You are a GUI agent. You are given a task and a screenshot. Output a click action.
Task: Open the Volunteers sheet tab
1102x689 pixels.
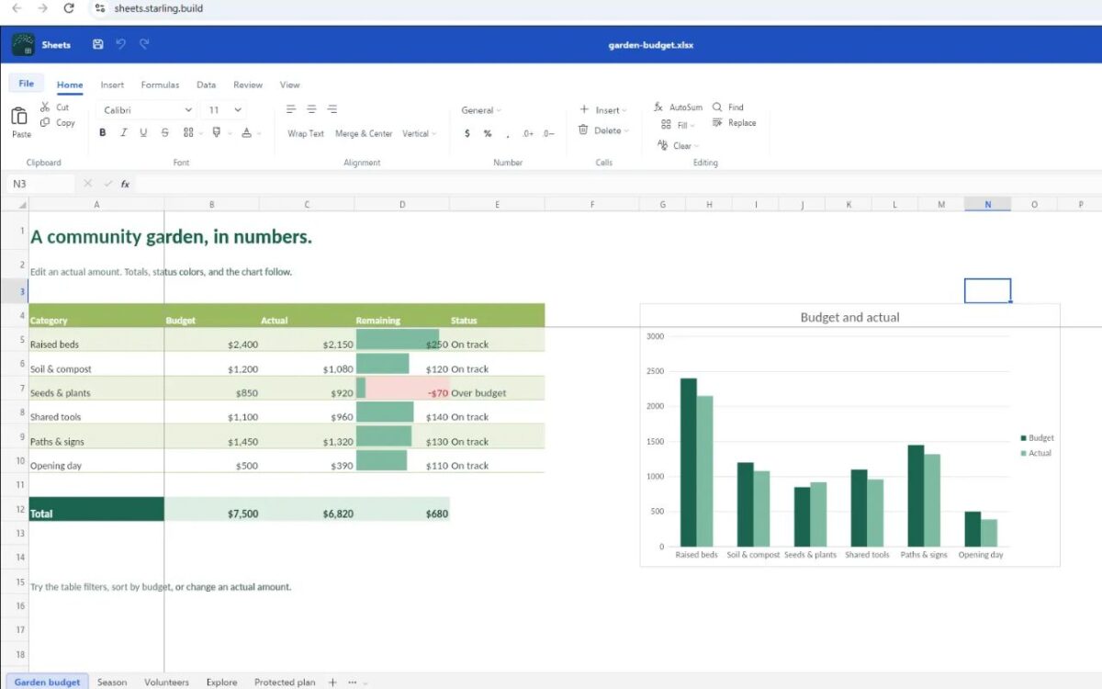point(166,683)
